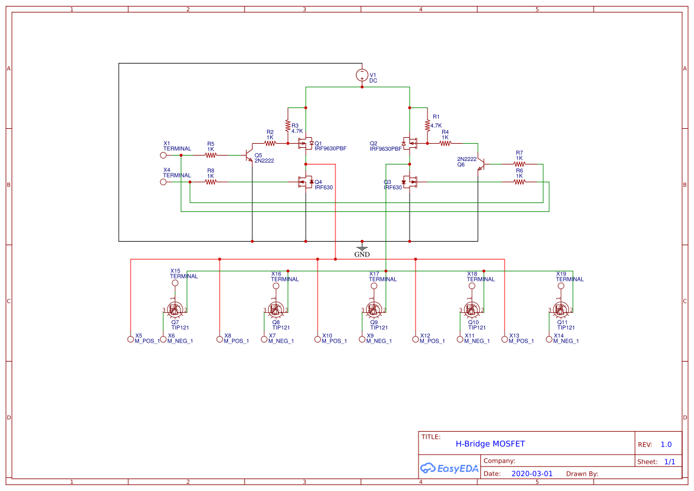Select the X15 terminal circle
The image size is (694, 491).
pos(175,283)
